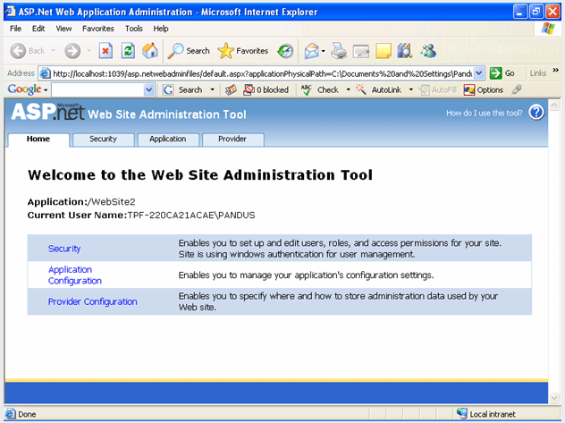This screenshot has height=423, width=565.
Task: Click the highlighter pencil icon
Action: 517,89
